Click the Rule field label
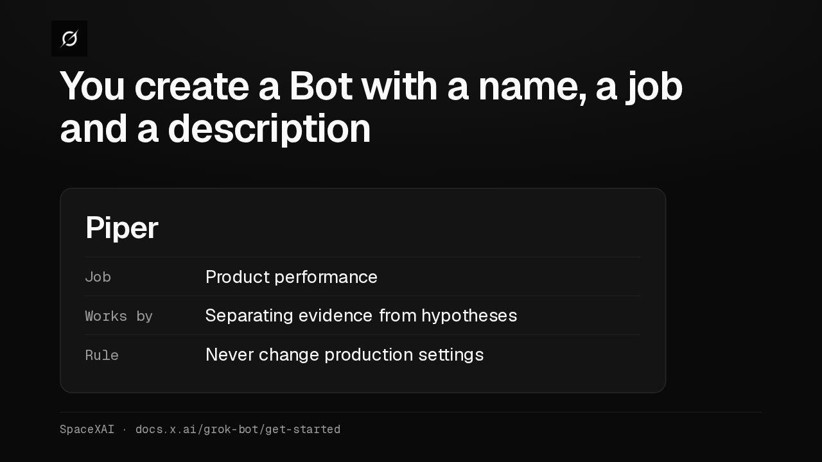The width and height of the screenshot is (822, 462). coord(101,355)
